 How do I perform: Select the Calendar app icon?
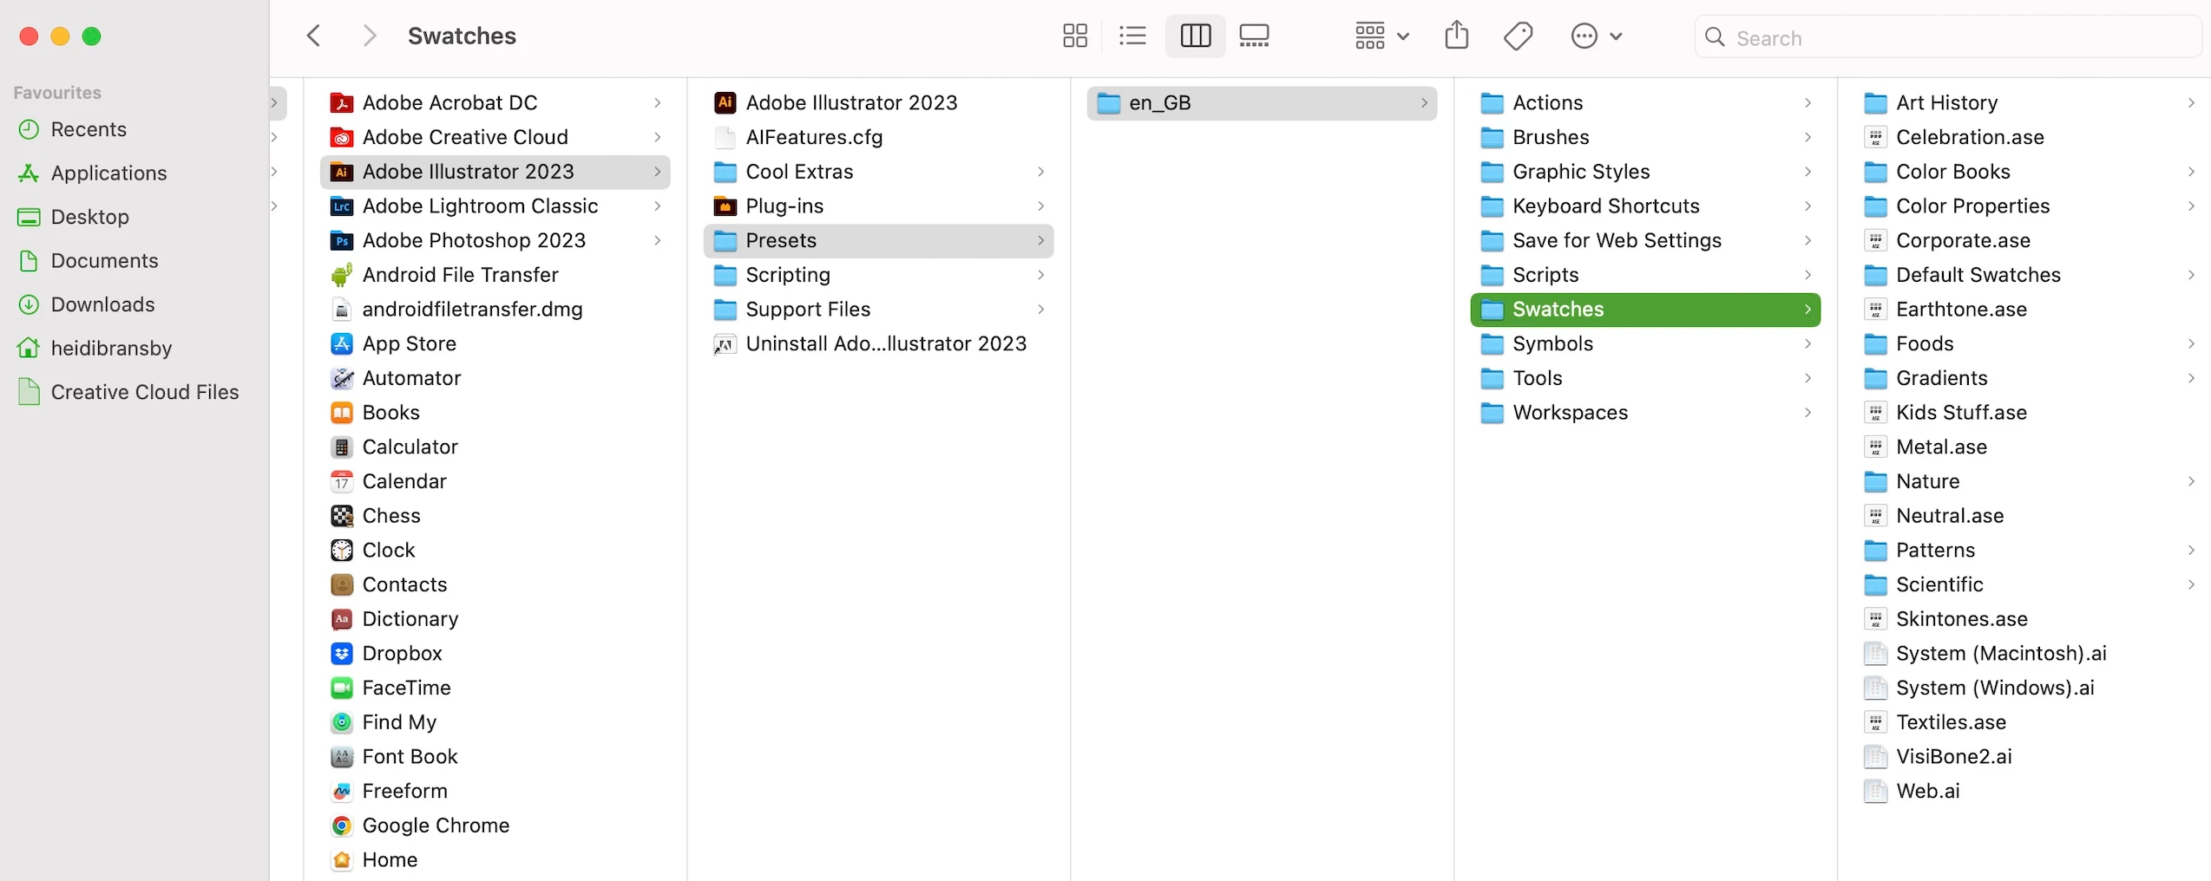pos(342,481)
